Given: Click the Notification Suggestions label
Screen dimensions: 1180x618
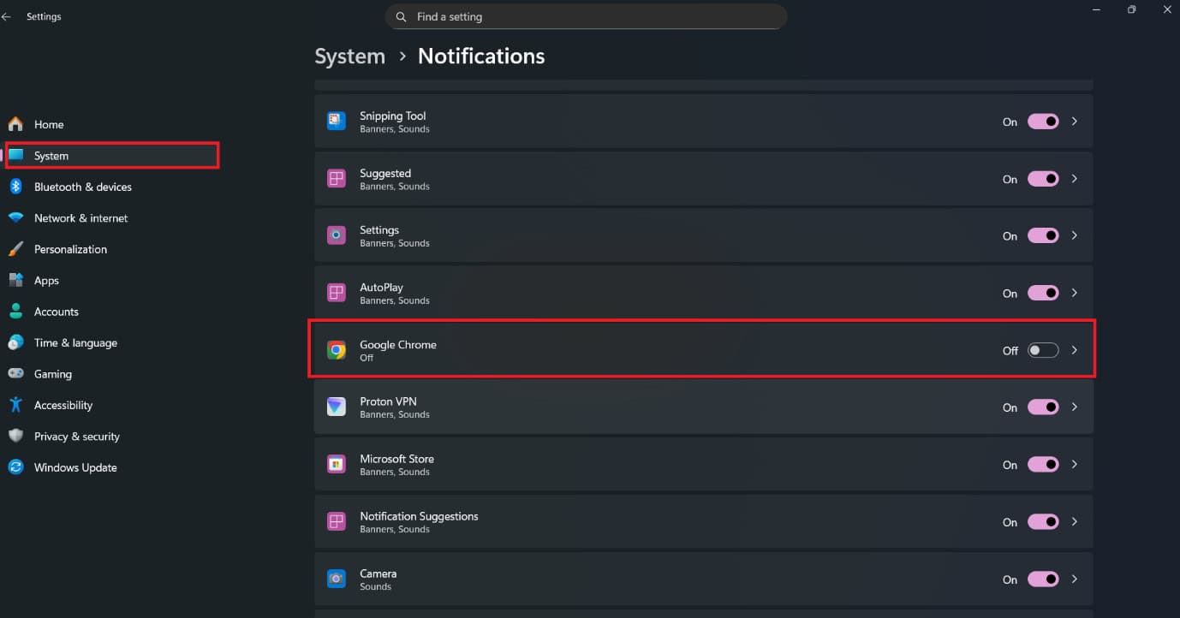Looking at the screenshot, I should point(419,516).
